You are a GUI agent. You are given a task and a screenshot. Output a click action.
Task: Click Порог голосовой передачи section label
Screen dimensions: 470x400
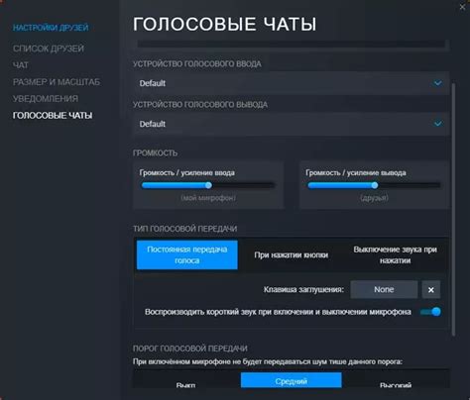pos(190,349)
